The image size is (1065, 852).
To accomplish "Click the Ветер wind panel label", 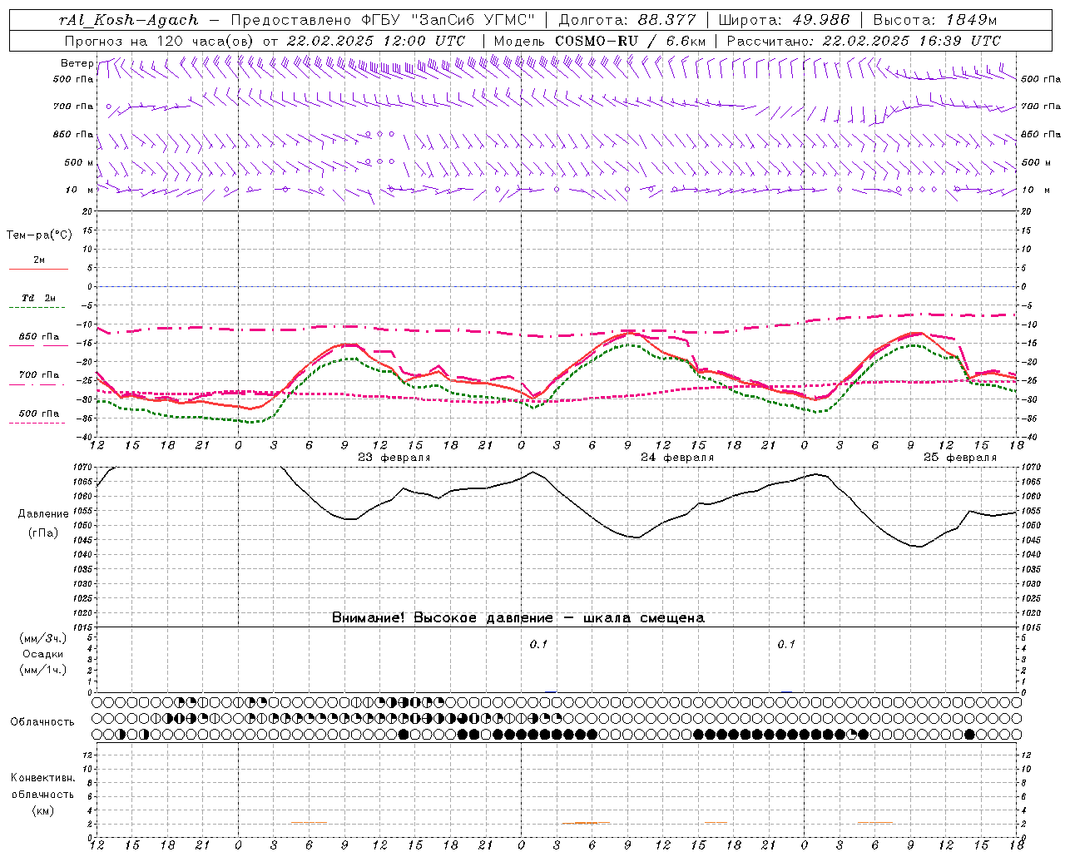I will 77,63.
